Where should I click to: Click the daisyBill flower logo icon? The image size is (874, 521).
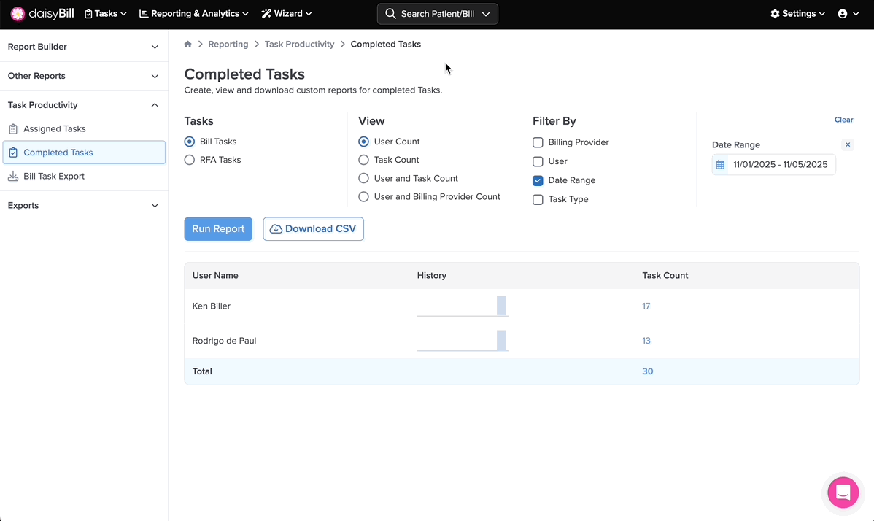point(18,14)
